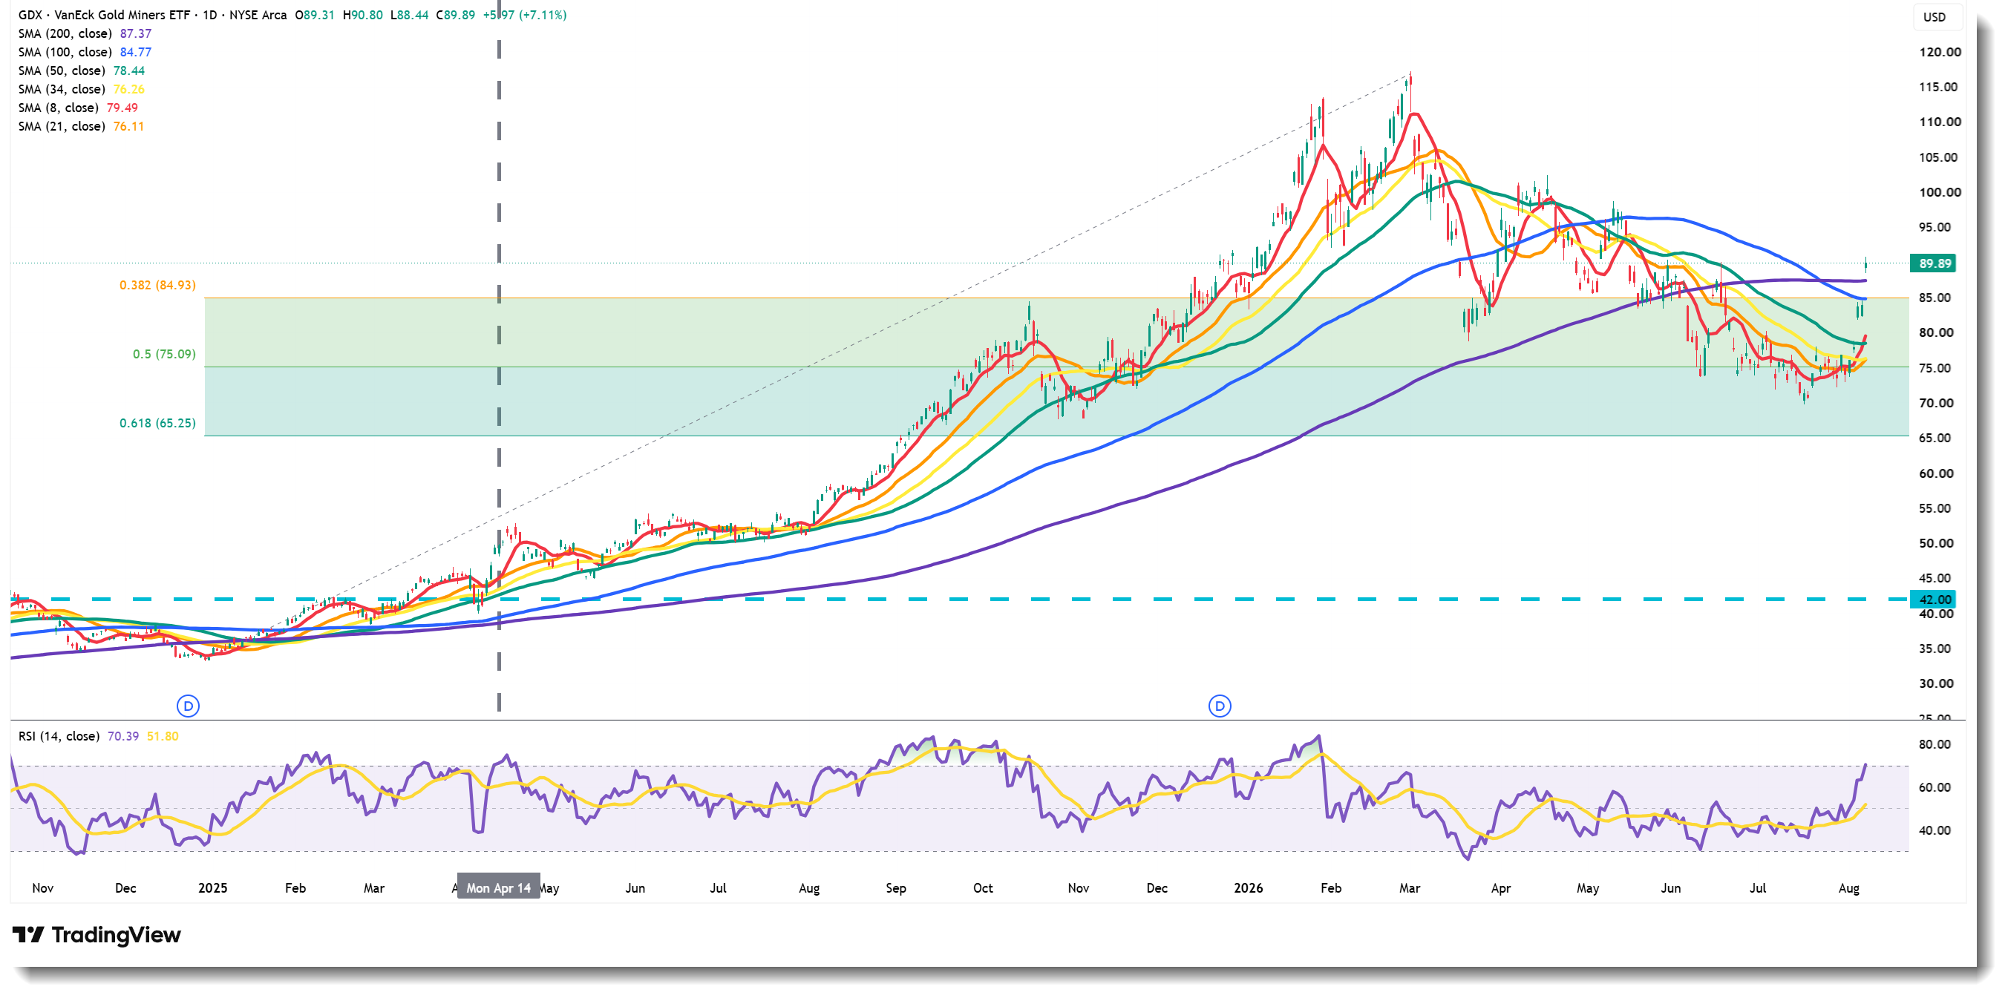Click the SMA 200 value 87.37
This screenshot has height=998, width=2008.
[x=136, y=33]
